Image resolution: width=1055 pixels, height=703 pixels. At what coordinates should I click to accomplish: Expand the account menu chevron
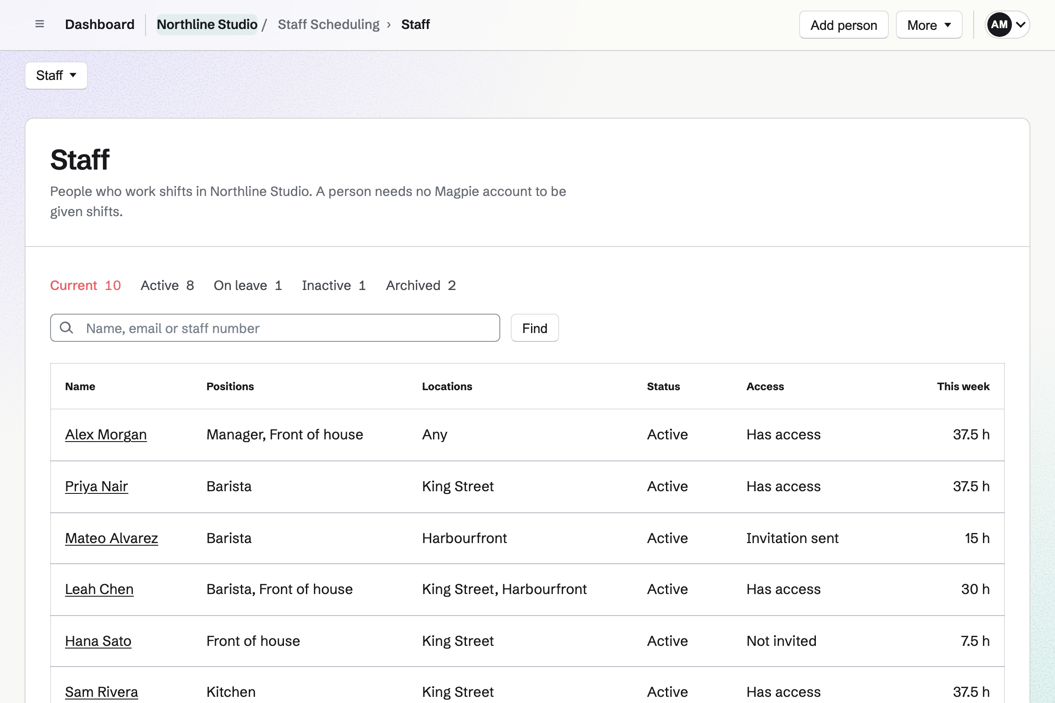click(x=1020, y=25)
